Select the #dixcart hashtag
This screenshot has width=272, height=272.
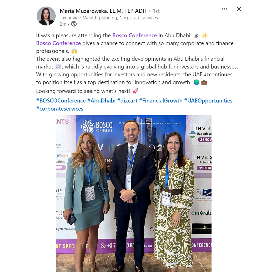127,100
